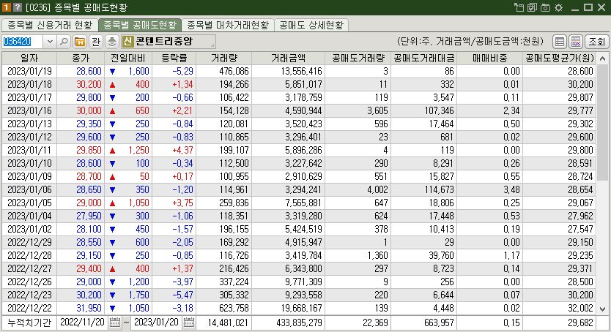Viewport: 611px width, 332px height.
Task: Click the 등락률 column header
Action: tap(174, 59)
